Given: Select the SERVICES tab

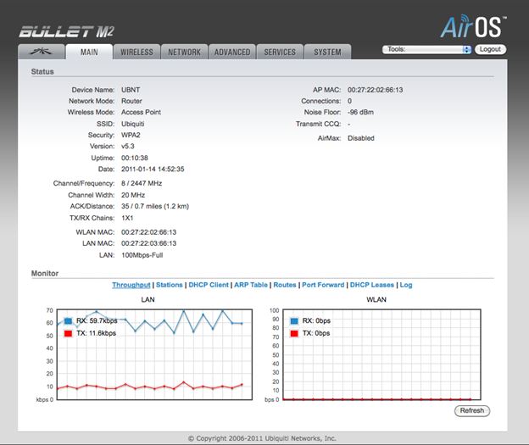Looking at the screenshot, I should click(x=280, y=52).
